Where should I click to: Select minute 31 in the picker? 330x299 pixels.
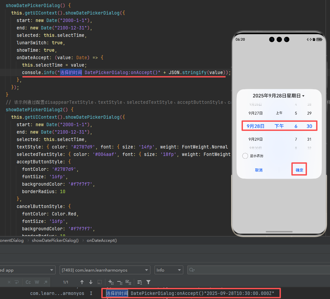pos(309,139)
